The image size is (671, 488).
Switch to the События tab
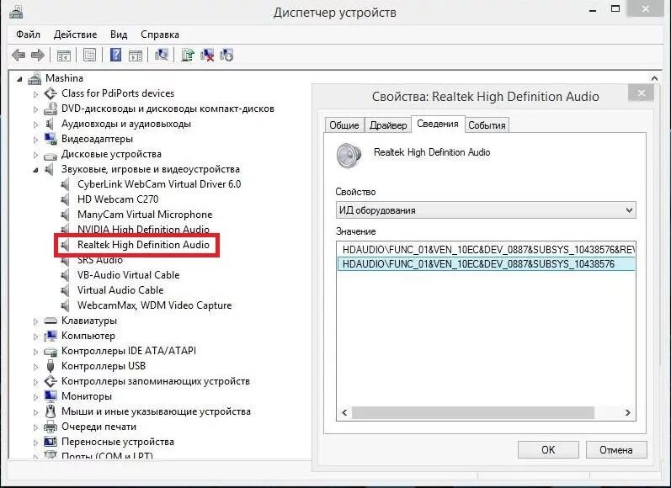487,125
